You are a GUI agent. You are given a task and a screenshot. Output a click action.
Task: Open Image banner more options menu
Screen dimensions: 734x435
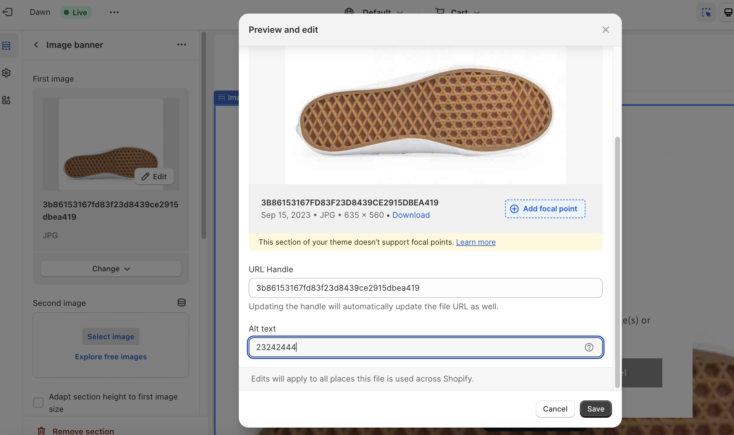click(x=181, y=45)
